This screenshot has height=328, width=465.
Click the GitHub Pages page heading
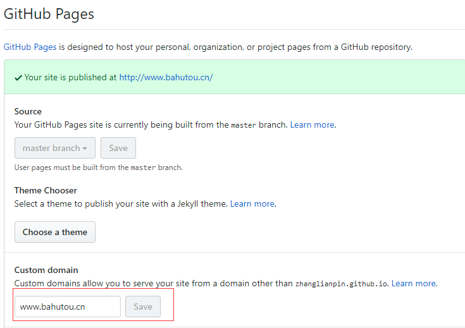pyautogui.click(x=49, y=14)
